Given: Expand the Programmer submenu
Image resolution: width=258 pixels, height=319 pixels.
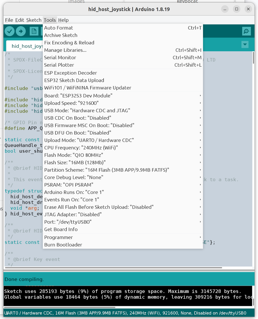Looking at the screenshot, I should (123, 237).
